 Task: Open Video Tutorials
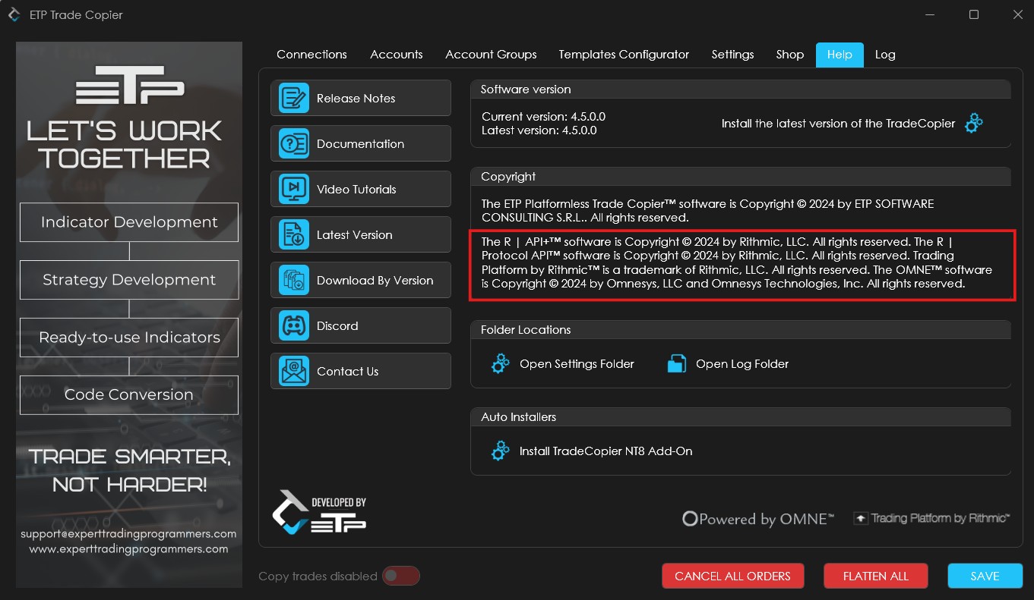tap(361, 189)
